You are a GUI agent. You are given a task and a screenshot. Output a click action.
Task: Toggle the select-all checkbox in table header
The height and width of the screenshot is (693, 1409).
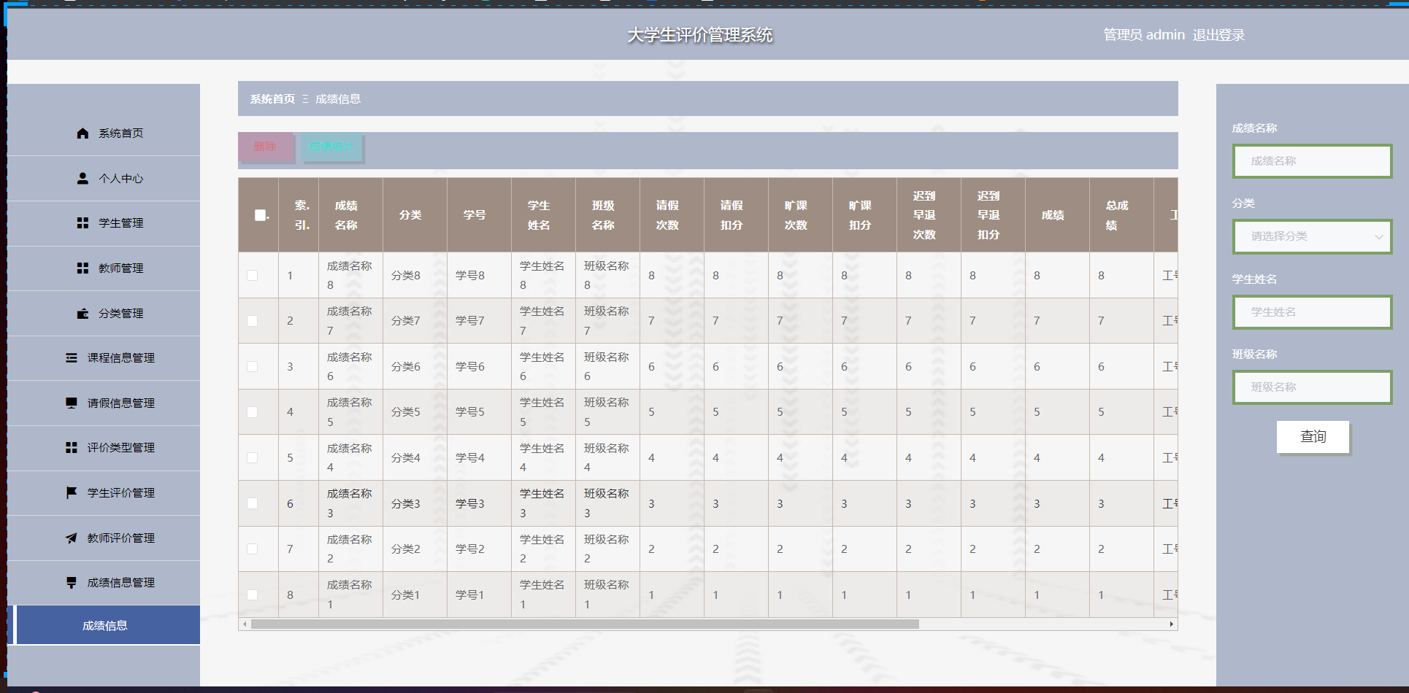tap(260, 215)
